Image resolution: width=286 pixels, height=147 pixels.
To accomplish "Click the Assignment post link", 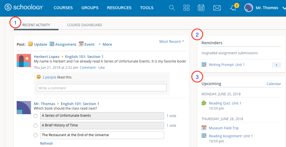I will coord(66,44).
